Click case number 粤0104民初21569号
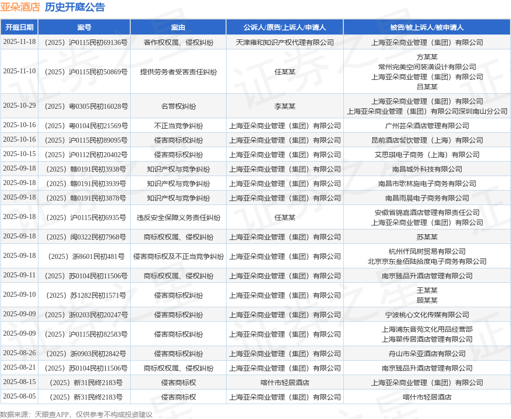The height and width of the screenshot is (419, 511). click(x=86, y=126)
